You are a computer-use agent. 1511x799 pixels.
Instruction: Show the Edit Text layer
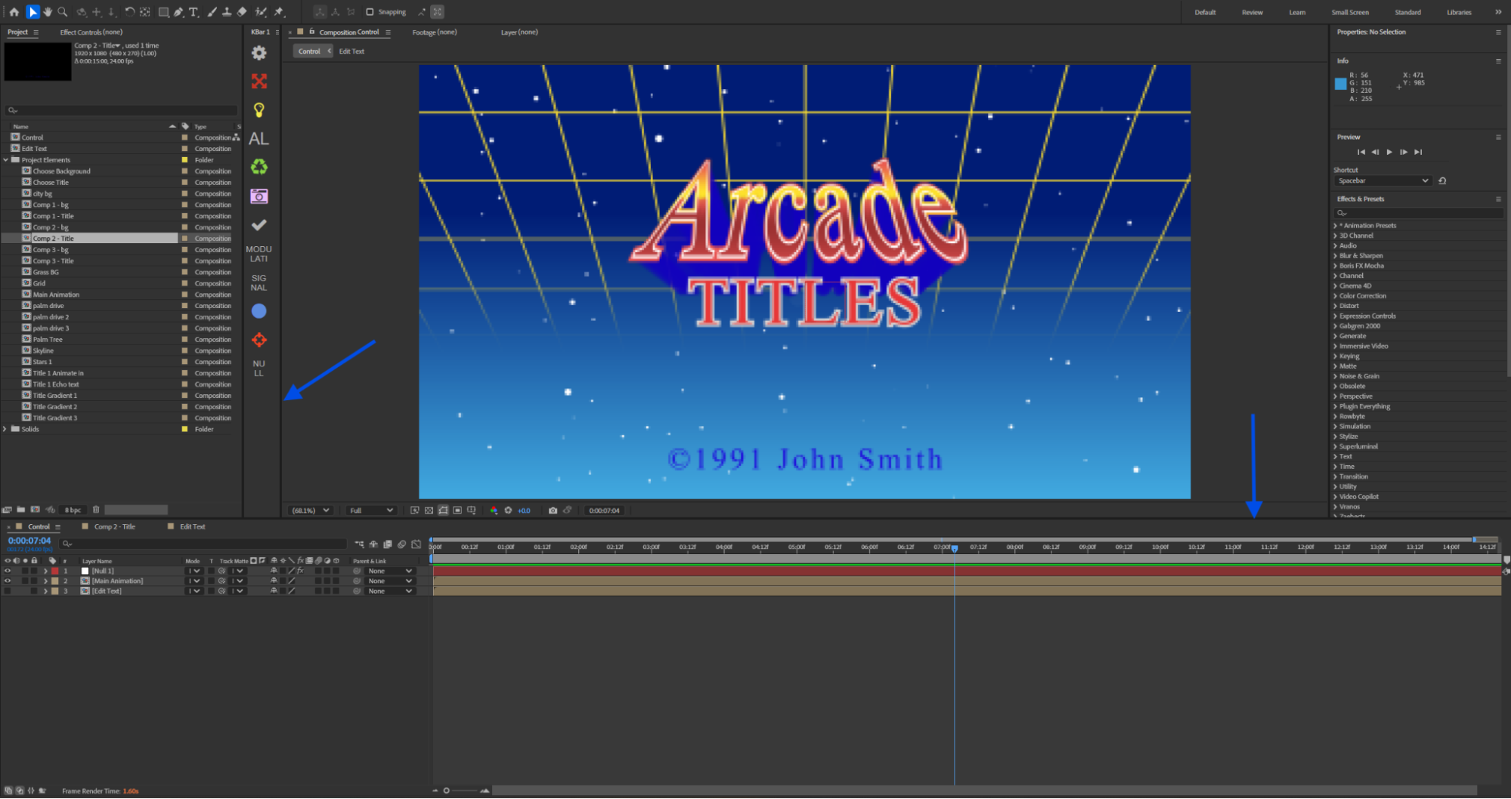point(8,591)
